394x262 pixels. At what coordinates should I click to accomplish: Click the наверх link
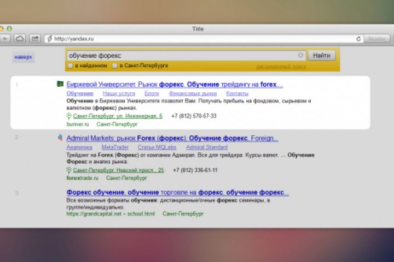[x=23, y=57]
